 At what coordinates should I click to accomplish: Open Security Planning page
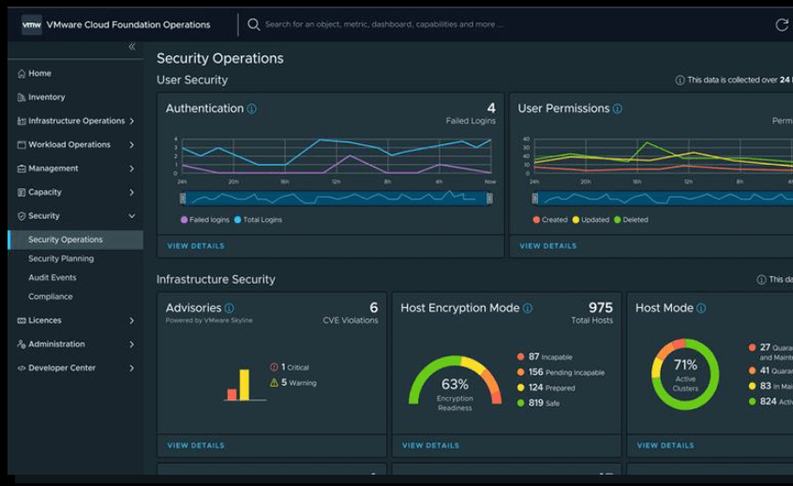(61, 258)
